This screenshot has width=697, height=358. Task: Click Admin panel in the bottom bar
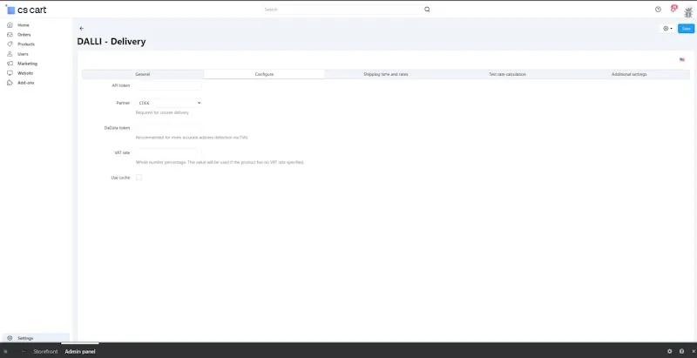(80, 351)
